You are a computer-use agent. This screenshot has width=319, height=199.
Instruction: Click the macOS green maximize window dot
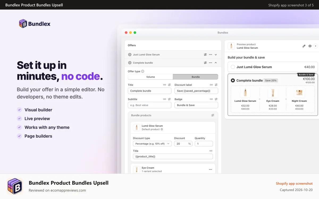[x=135, y=33]
